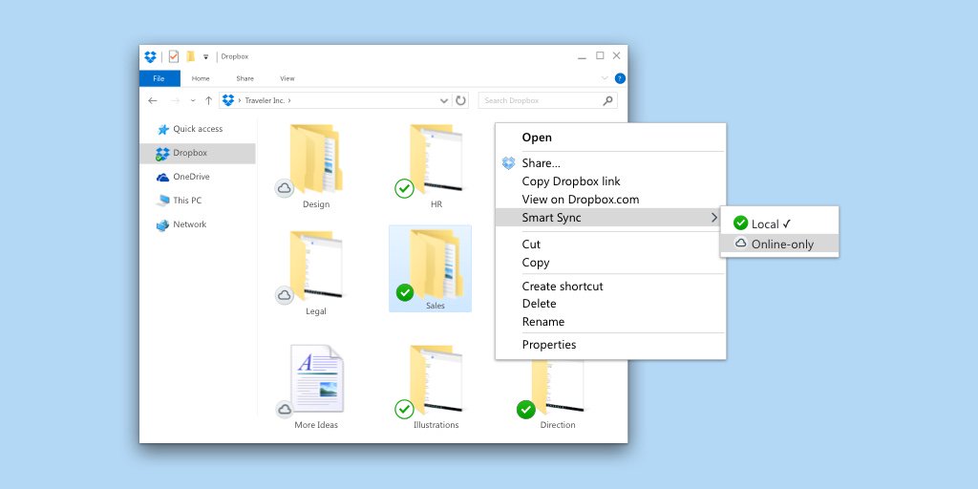Click the green check badge on HR folder
The image size is (978, 489).
point(404,188)
